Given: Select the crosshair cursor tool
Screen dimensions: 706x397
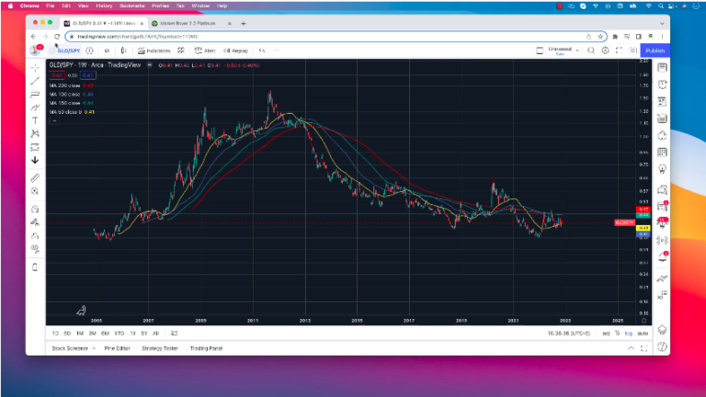Looking at the screenshot, I should (35, 68).
